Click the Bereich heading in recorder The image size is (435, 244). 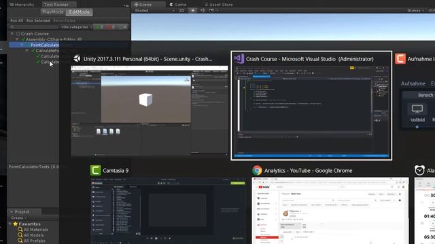(x=426, y=95)
